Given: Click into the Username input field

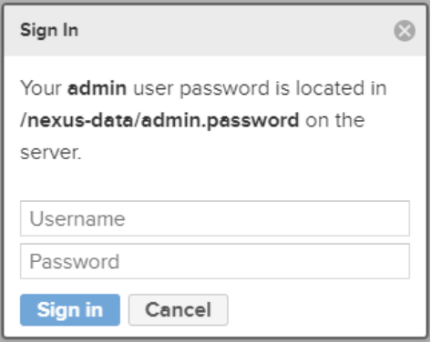Looking at the screenshot, I should (x=215, y=218).
